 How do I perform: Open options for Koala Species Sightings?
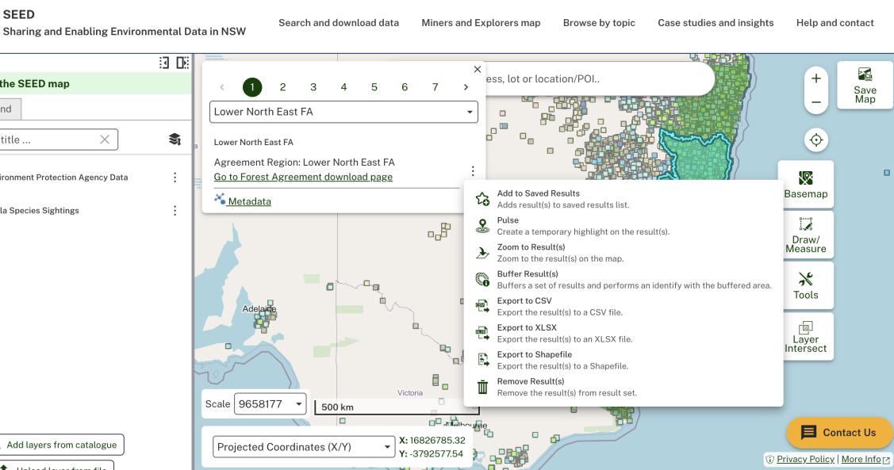click(x=175, y=211)
